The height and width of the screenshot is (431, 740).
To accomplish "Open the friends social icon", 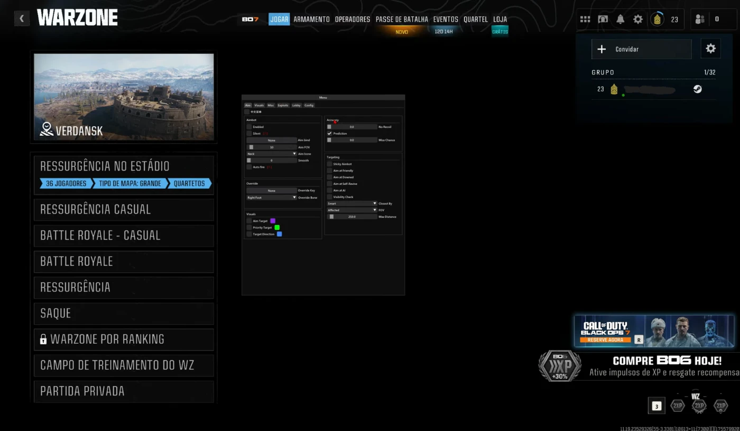I will pos(700,19).
